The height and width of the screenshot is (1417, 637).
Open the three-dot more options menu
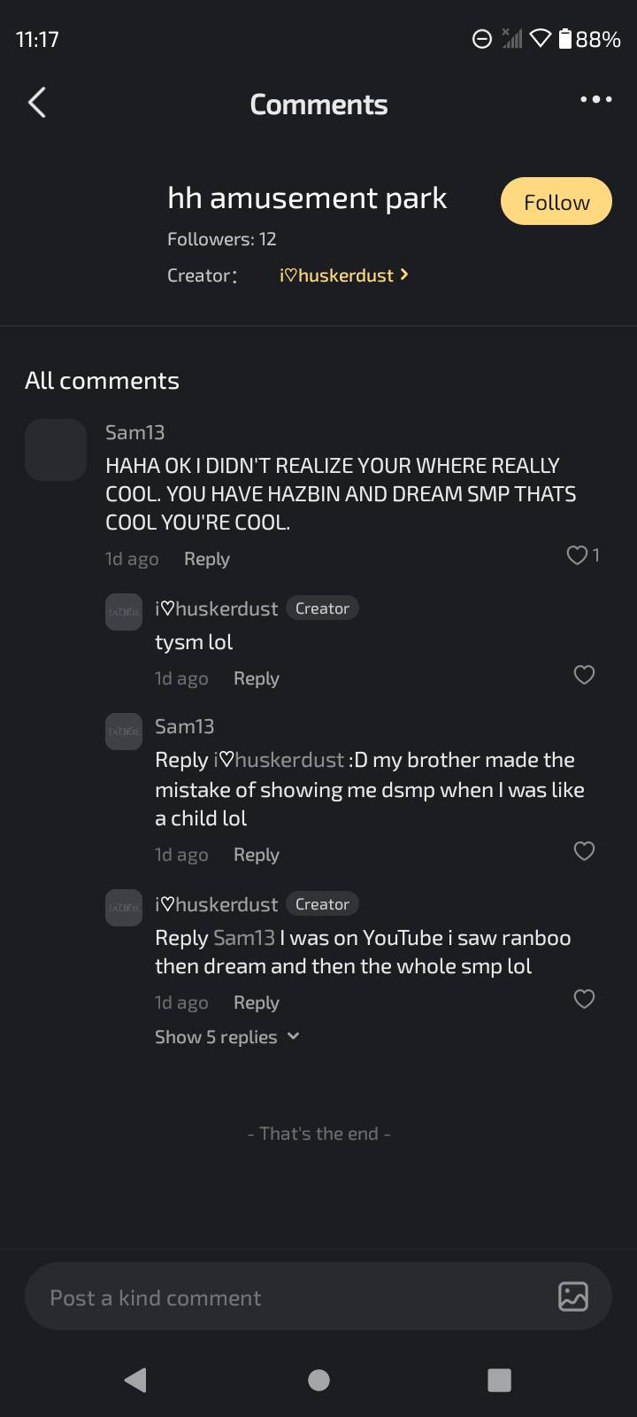coord(595,99)
